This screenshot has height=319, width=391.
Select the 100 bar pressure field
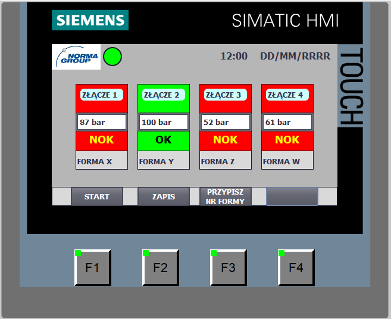coord(163,122)
